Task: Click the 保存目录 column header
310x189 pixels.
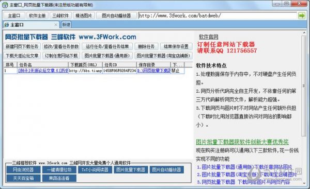Action: [153, 65]
